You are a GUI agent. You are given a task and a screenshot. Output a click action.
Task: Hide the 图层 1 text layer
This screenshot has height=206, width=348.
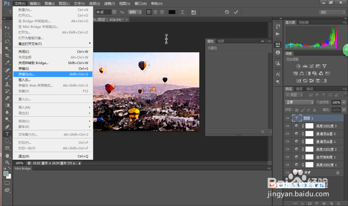click(287, 118)
